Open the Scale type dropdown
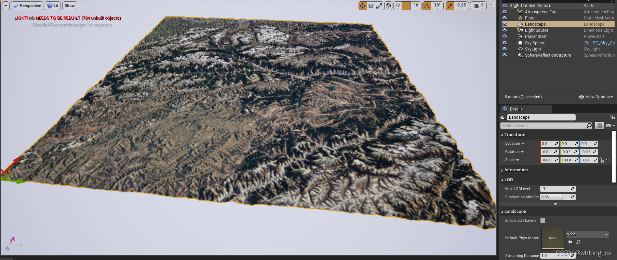Screen dimensions: 617x260 tap(512, 160)
